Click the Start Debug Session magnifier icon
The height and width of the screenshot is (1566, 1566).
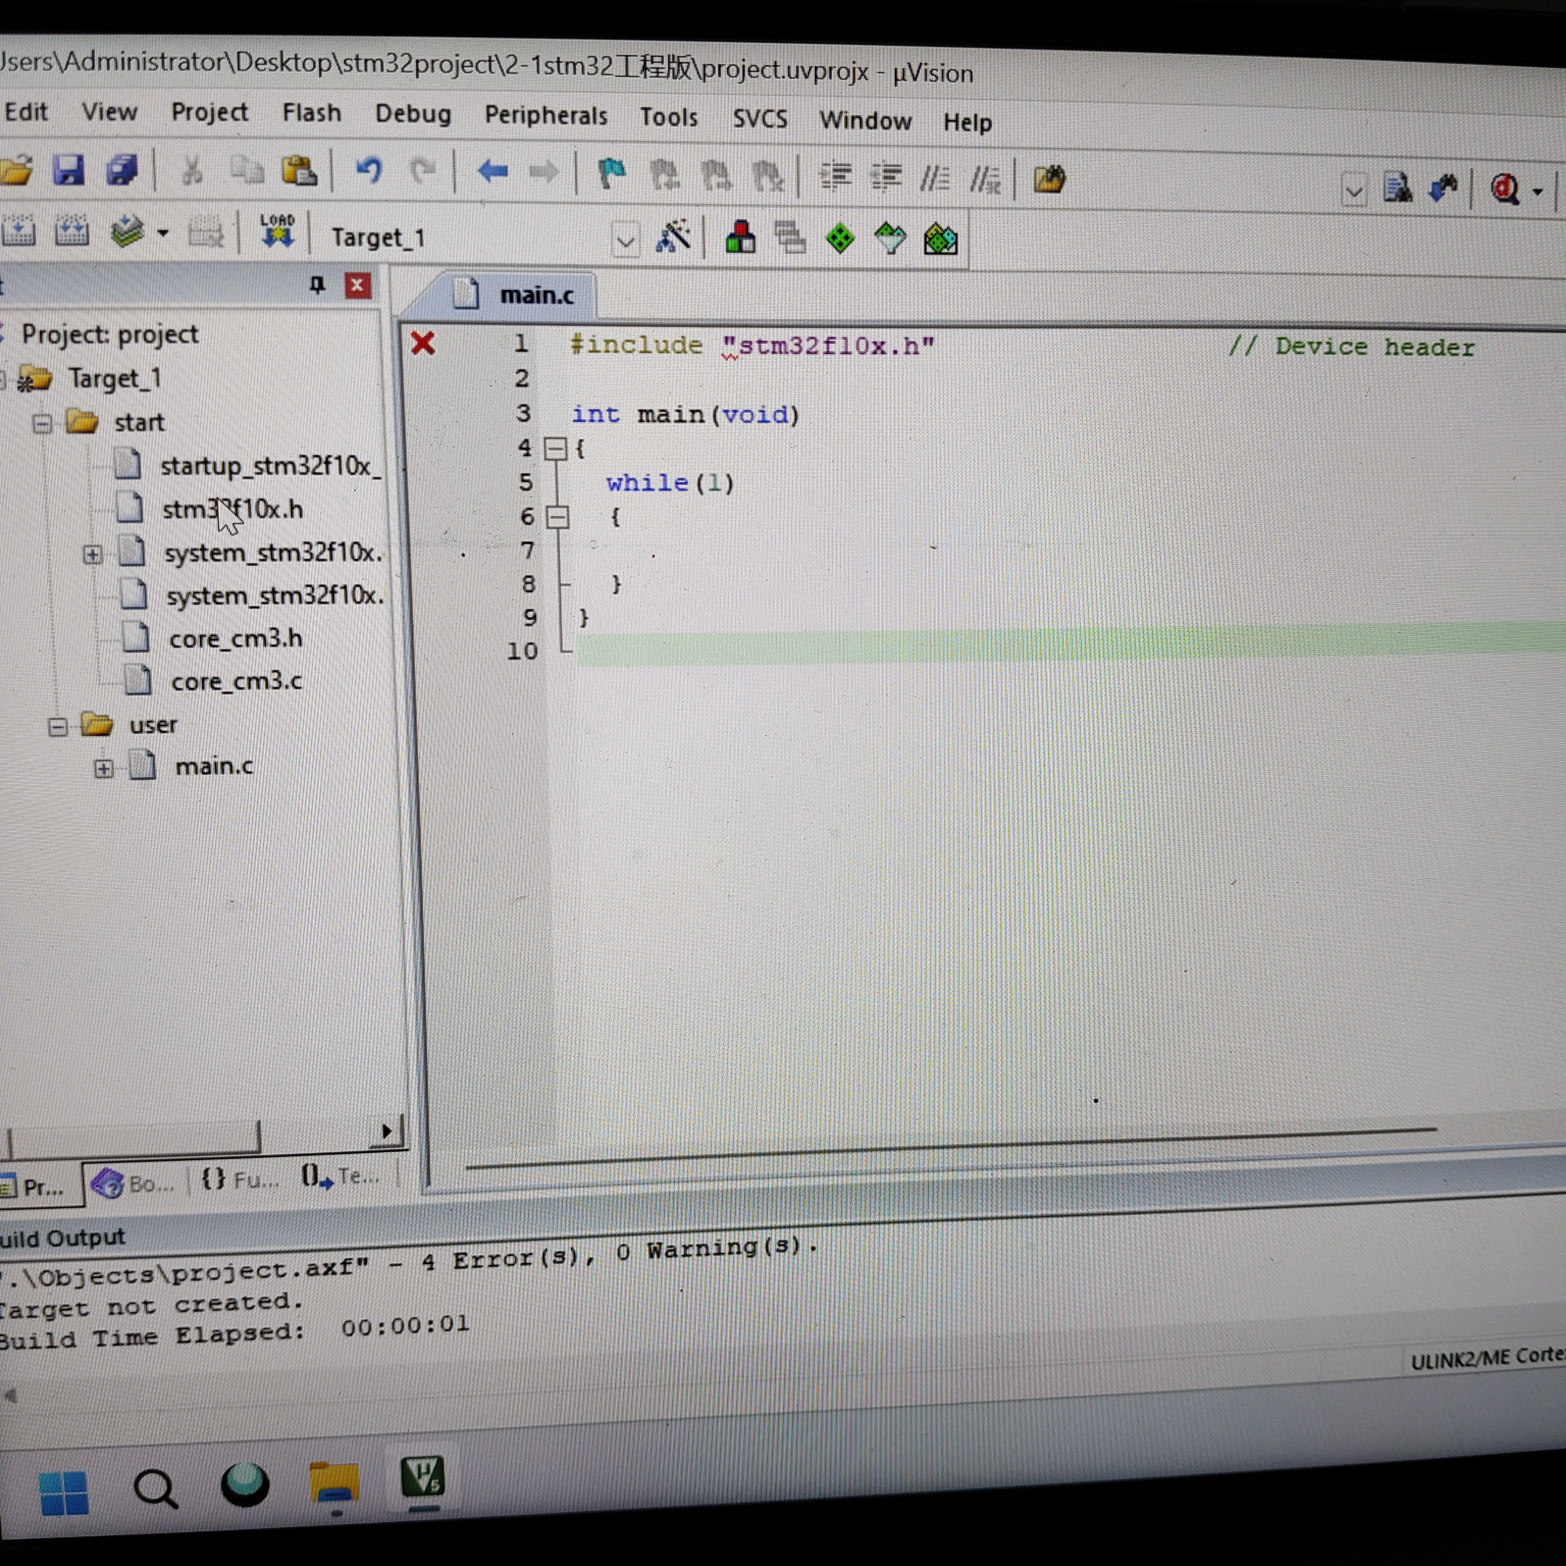pos(1505,190)
